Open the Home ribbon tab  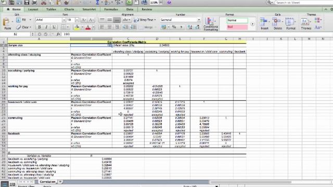click(14, 9)
